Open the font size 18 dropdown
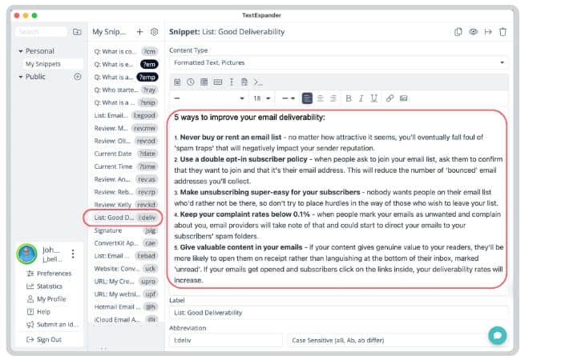 (262, 98)
